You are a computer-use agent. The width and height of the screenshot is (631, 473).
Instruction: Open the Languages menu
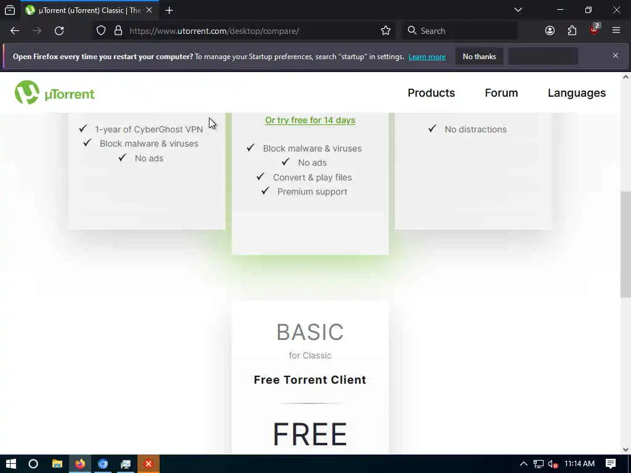576,93
